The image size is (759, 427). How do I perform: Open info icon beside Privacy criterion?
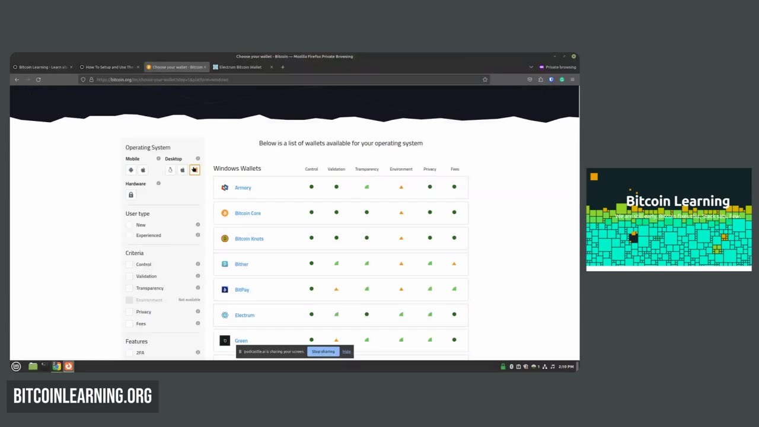tap(198, 311)
